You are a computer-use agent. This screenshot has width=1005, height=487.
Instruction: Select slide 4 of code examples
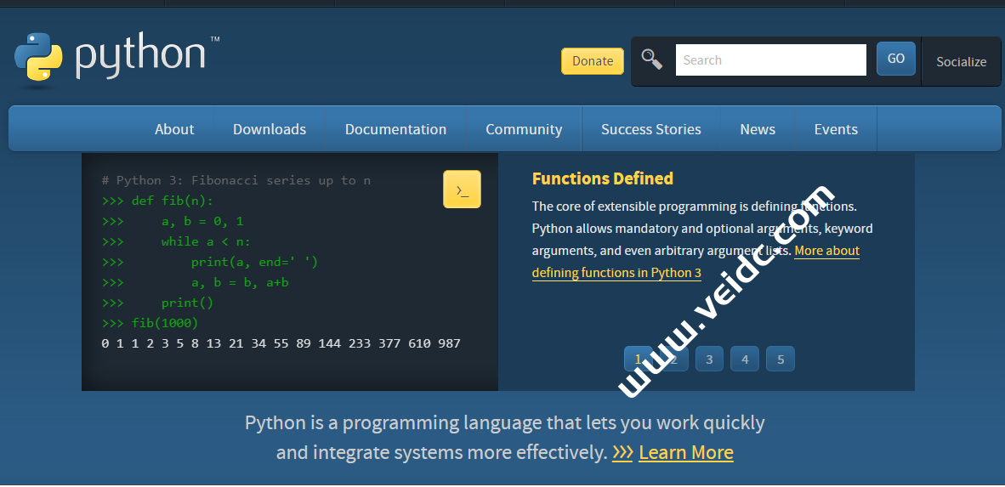click(745, 359)
